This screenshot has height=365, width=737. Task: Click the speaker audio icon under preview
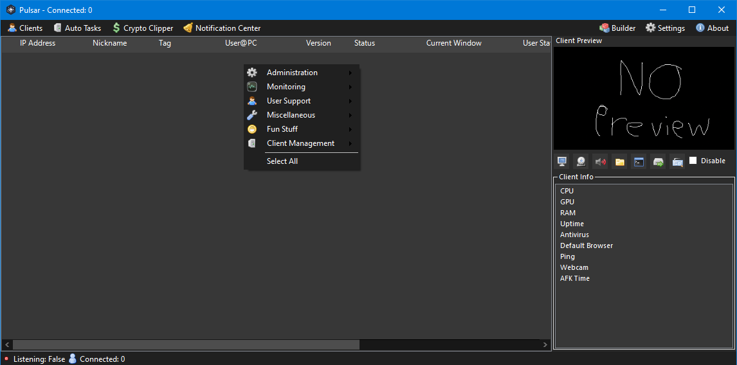point(600,161)
